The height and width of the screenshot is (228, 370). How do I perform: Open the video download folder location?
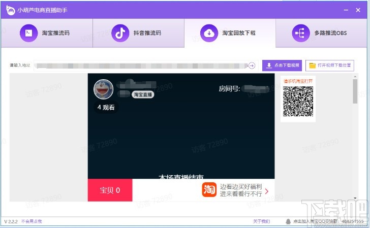tap(330, 66)
